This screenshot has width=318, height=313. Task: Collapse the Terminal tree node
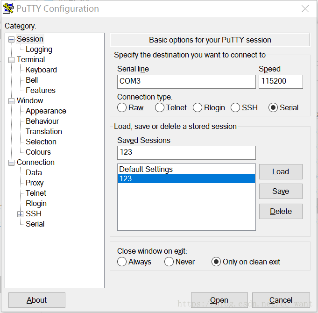pos(12,60)
